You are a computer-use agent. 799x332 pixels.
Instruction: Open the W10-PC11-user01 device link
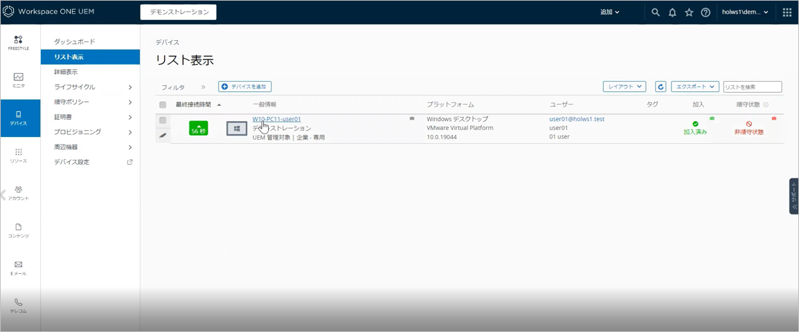(x=277, y=119)
